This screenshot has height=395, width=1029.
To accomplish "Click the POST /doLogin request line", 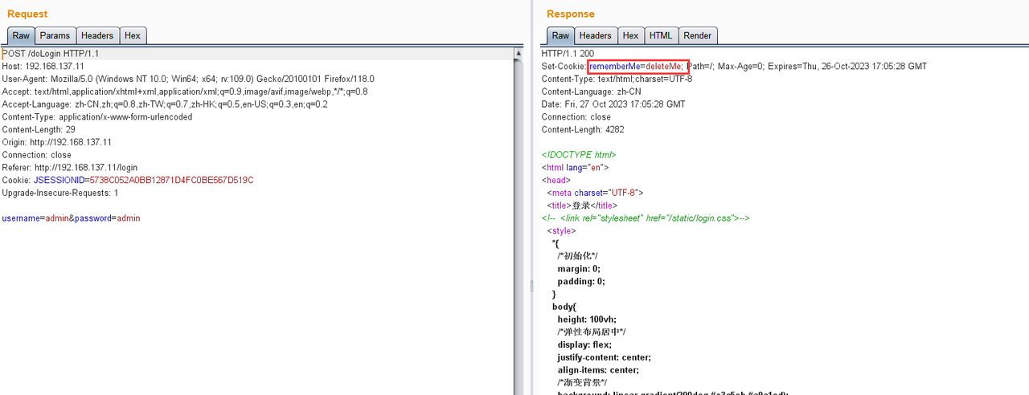I will tap(50, 53).
